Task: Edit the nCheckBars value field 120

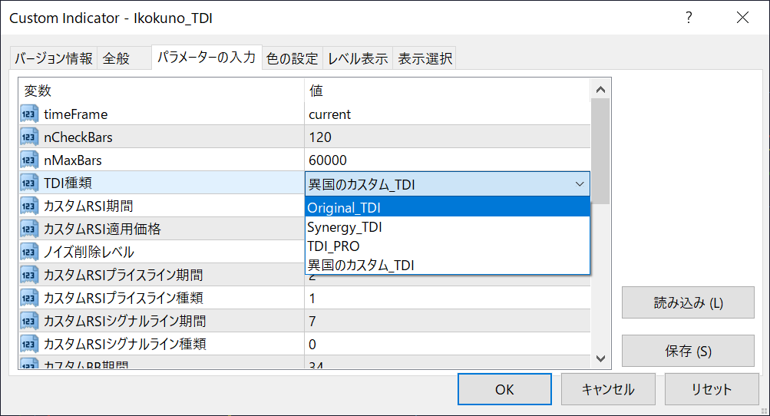Action: click(x=447, y=137)
